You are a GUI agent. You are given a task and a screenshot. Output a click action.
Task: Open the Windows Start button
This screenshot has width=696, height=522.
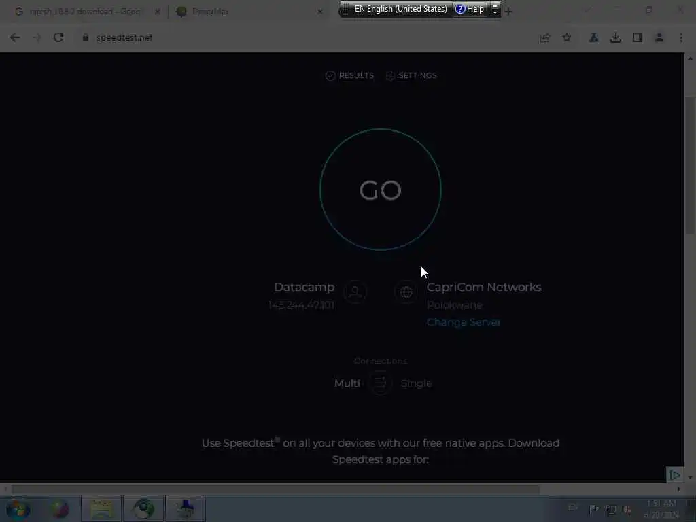tap(18, 508)
